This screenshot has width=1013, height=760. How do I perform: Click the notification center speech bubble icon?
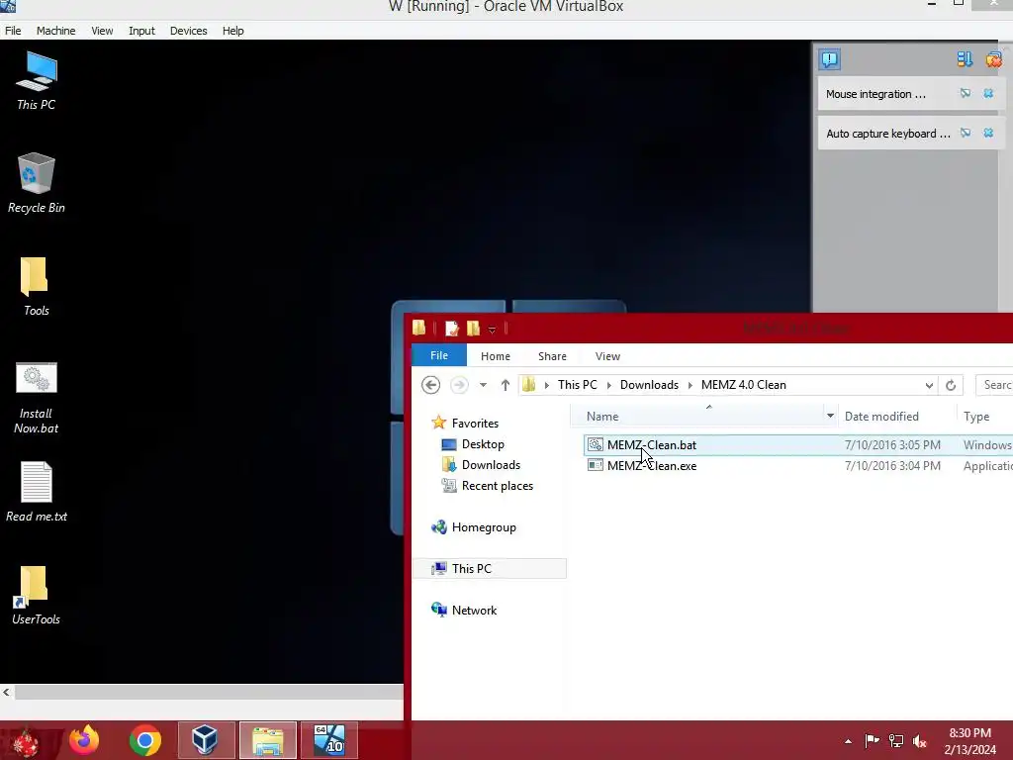click(x=830, y=59)
